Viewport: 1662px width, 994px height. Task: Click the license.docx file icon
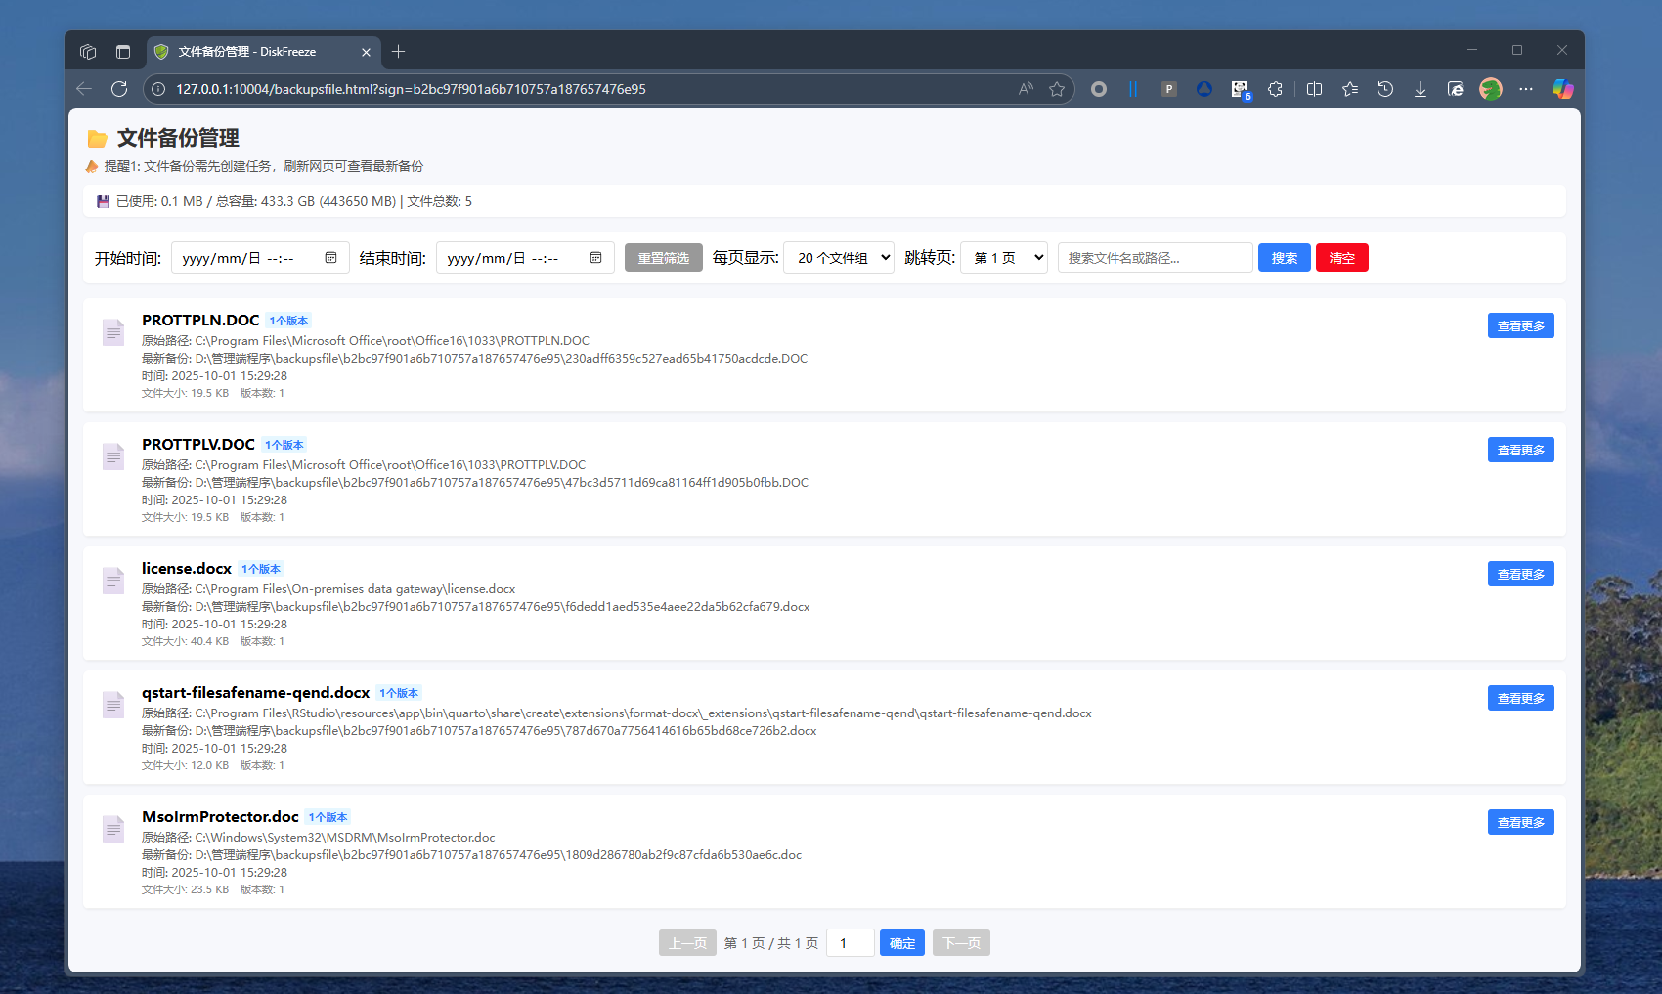113,581
